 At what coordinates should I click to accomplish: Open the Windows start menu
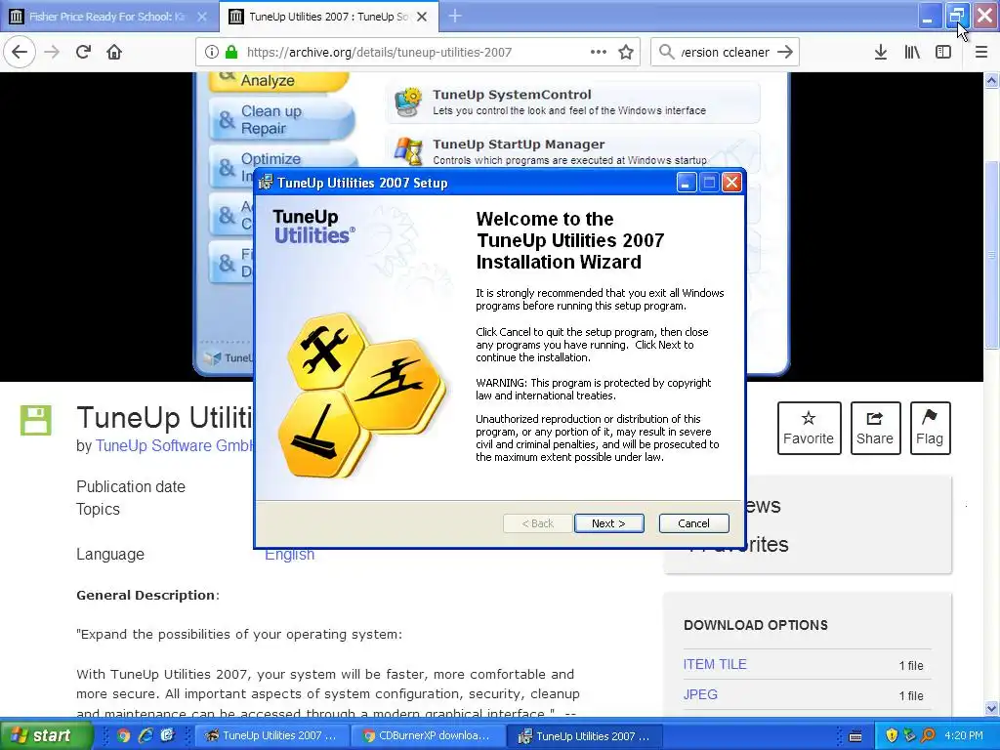point(45,735)
